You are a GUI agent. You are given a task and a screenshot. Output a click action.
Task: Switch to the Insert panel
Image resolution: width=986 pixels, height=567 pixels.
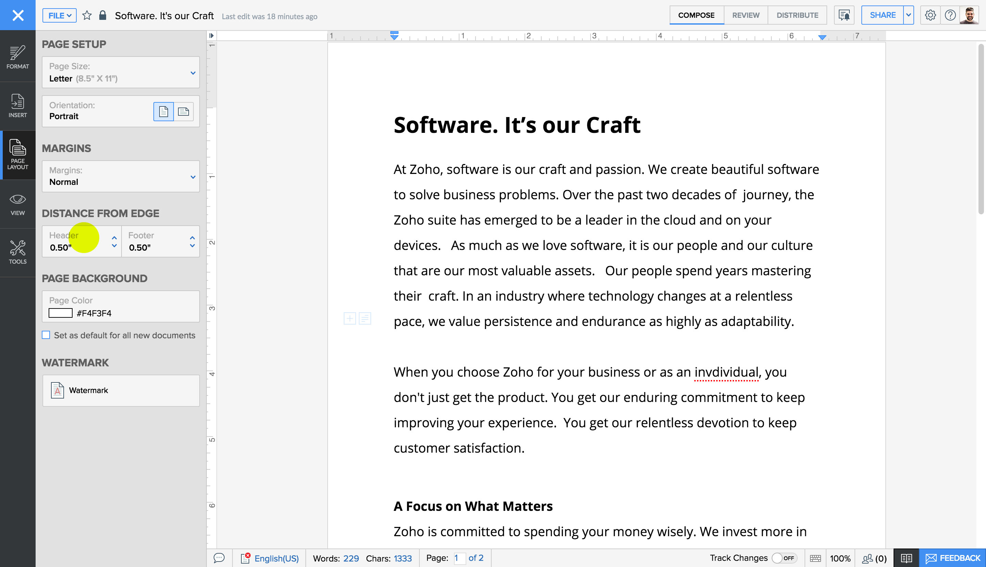pyautogui.click(x=17, y=105)
